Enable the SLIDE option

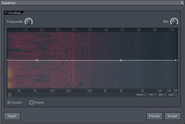coord(175,95)
